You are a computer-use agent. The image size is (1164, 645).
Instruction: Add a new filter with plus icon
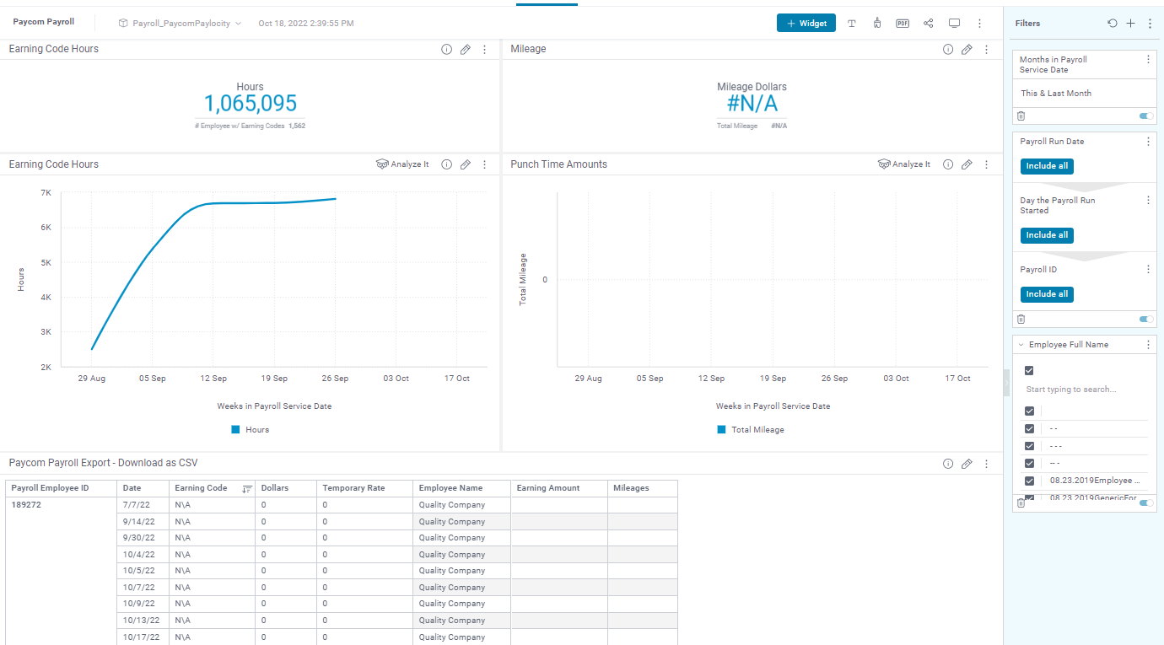pos(1131,24)
